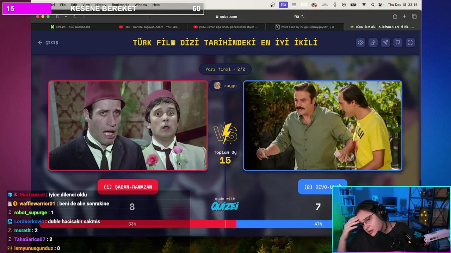The height and width of the screenshot is (253, 451).
Task: Click the cloud icon in menu bar
Action: click(x=325, y=5)
